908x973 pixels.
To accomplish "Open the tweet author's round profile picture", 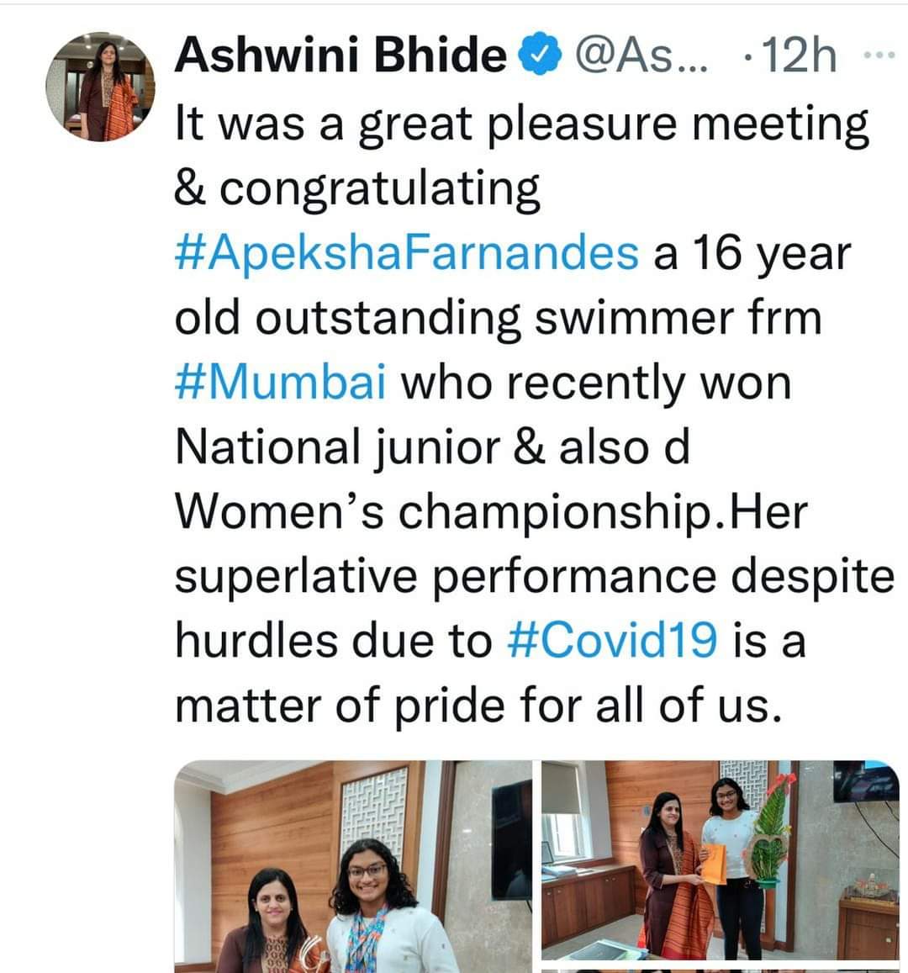I will (x=101, y=87).
